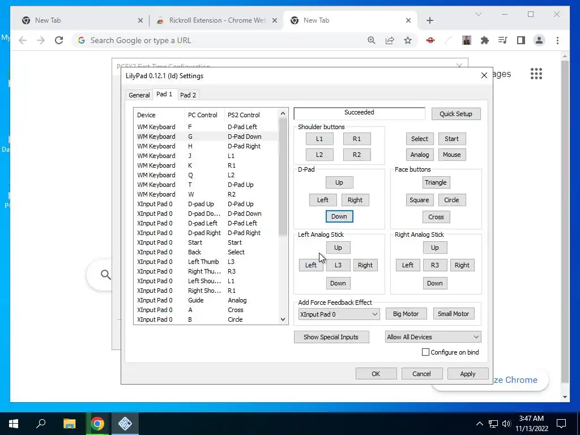Switch to Pad 2 tab
This screenshot has height=435, width=580.
tap(188, 95)
